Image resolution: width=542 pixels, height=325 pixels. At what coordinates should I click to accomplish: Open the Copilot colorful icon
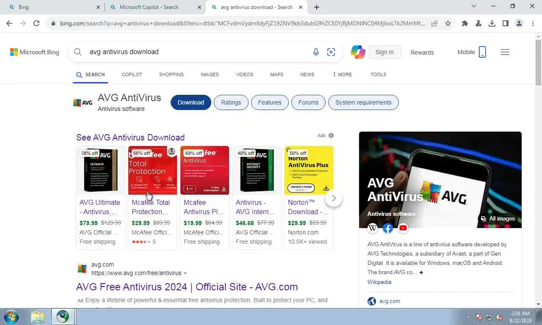358,52
